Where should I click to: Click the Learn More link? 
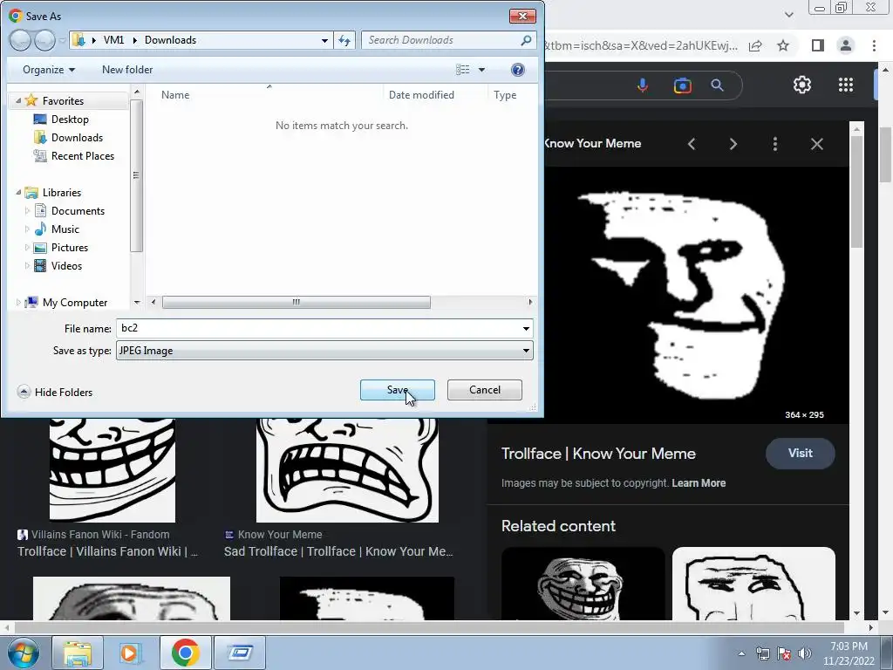(699, 483)
